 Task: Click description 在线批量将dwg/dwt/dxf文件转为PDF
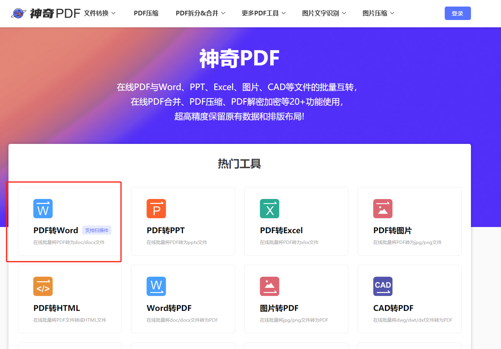413,320
